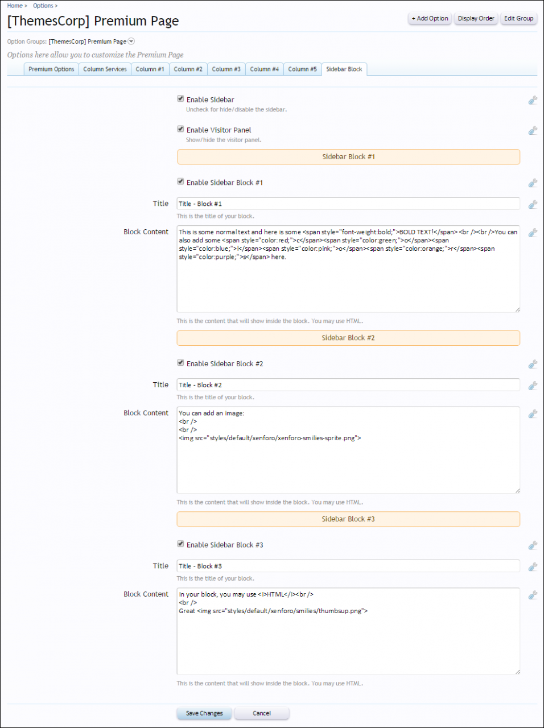This screenshot has height=728, width=544.
Task: Open edit icon for Enable Sidebar Block #1
Action: (533, 183)
